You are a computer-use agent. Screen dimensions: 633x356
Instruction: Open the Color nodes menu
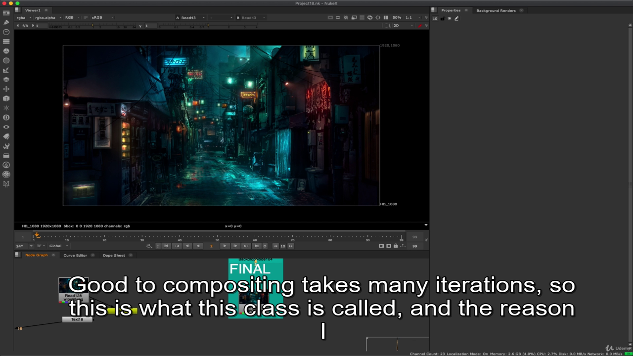6,51
